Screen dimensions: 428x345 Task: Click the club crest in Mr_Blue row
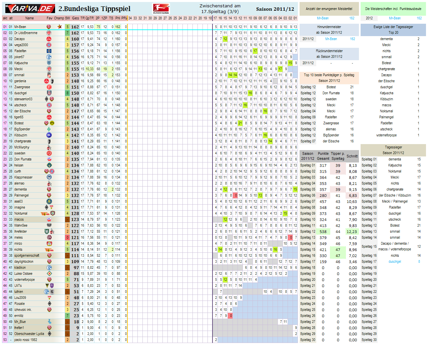point(49,322)
